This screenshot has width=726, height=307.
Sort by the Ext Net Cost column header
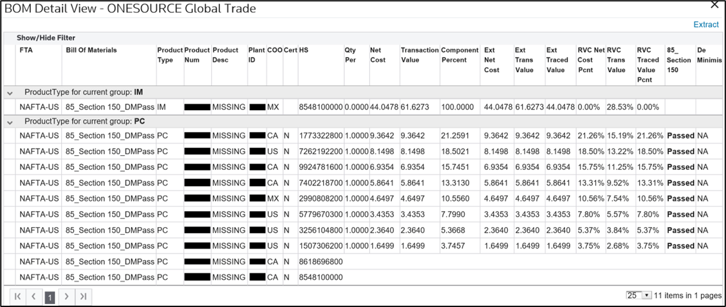point(491,60)
